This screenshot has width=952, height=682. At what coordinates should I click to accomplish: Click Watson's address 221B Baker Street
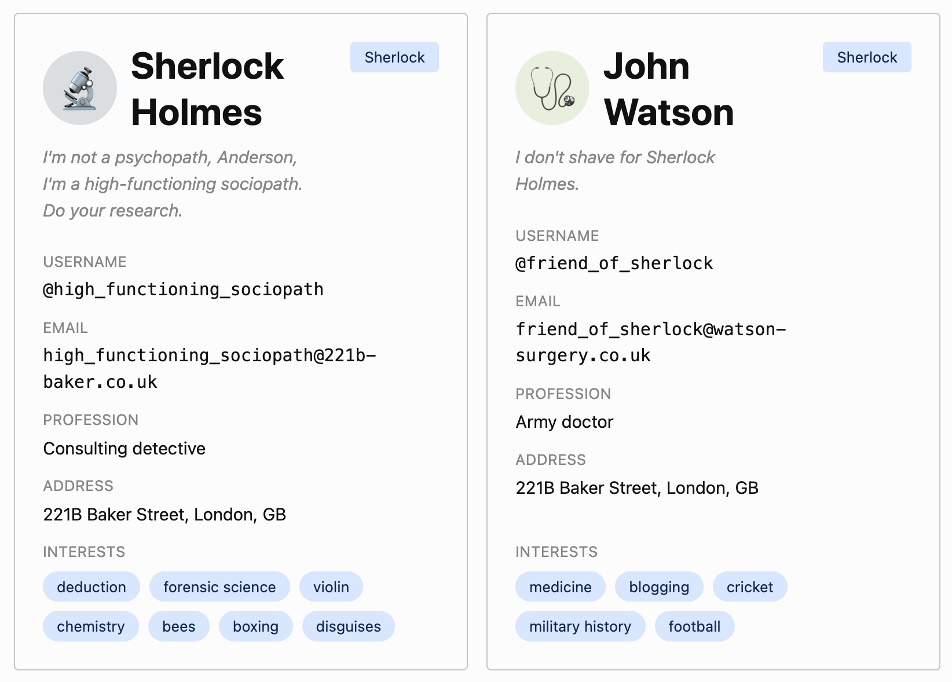(637, 488)
